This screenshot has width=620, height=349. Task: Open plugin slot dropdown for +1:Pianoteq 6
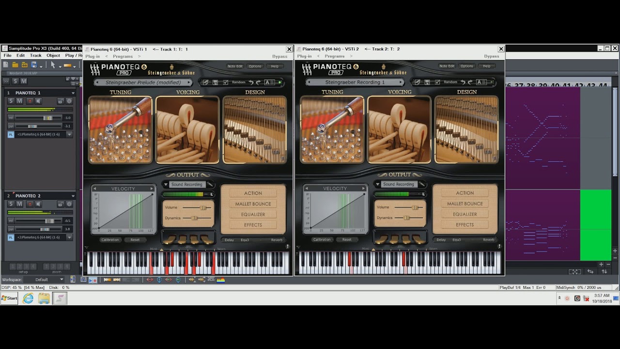tap(69, 134)
